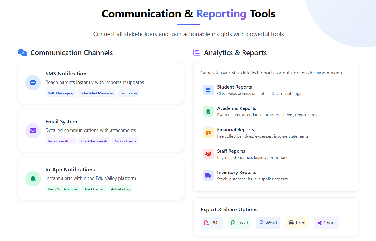Click the Financial Reports money icon
This screenshot has width=376, height=241.
pos(208,133)
